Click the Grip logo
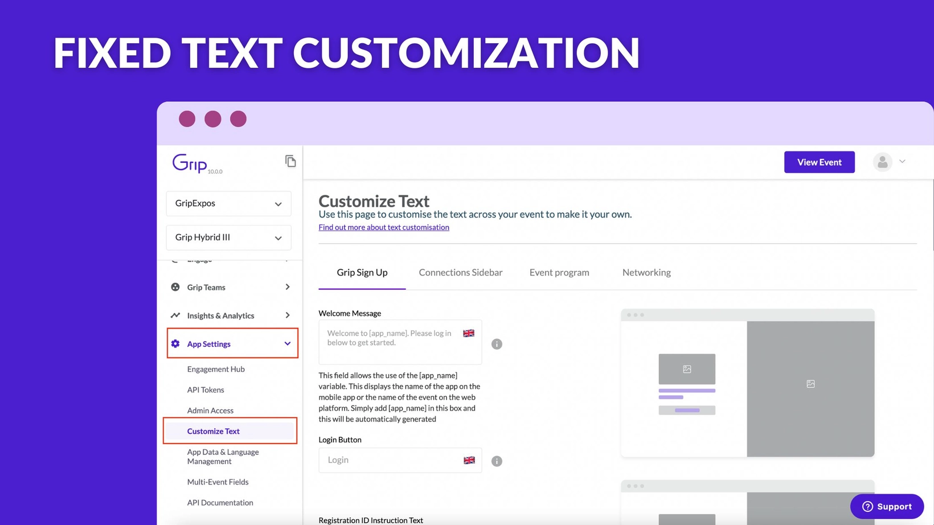The width and height of the screenshot is (934, 525). tap(190, 163)
